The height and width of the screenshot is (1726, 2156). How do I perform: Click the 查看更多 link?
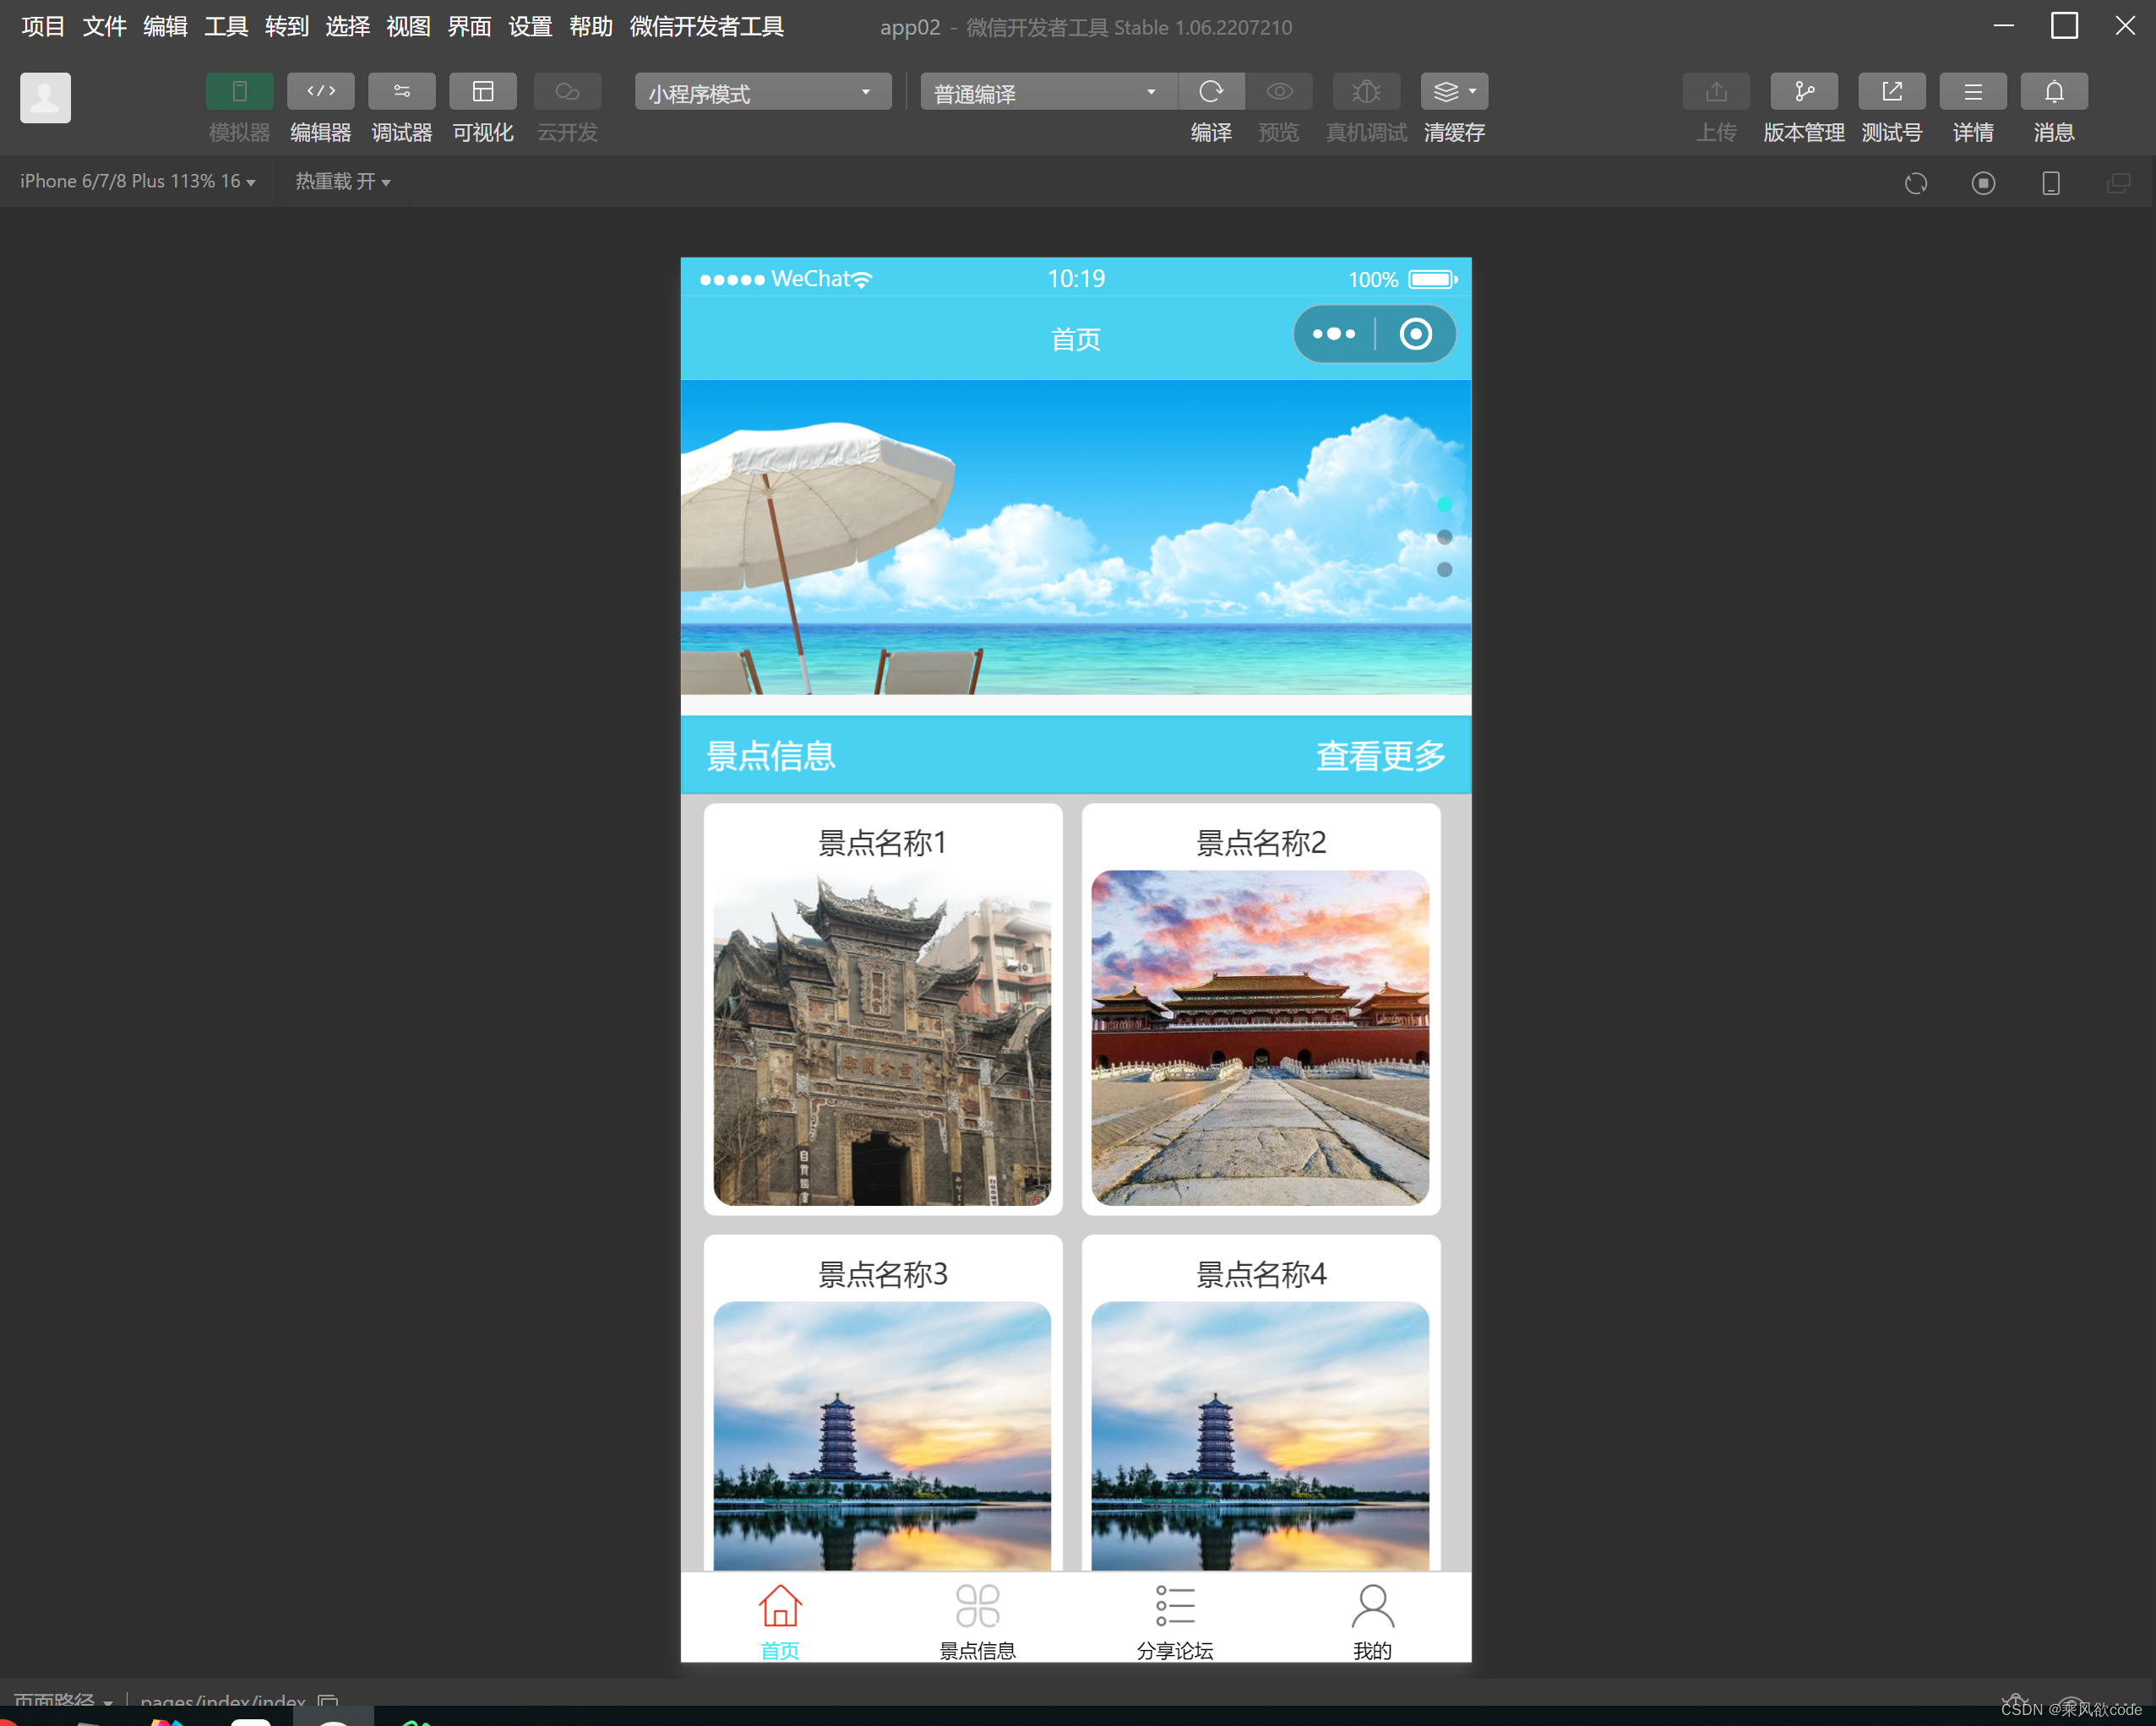click(1380, 756)
